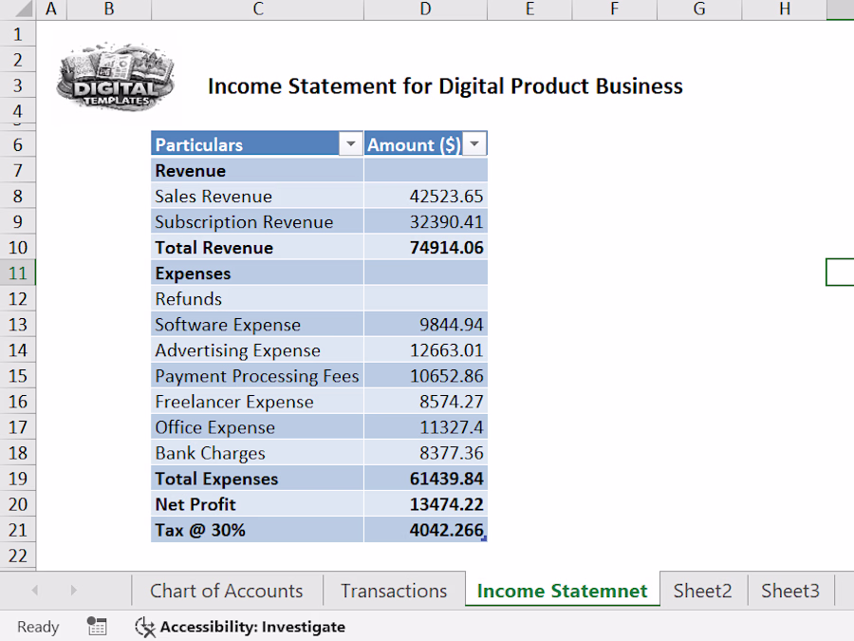Image resolution: width=854 pixels, height=641 pixels.
Task: Select column C header
Action: [x=257, y=9]
